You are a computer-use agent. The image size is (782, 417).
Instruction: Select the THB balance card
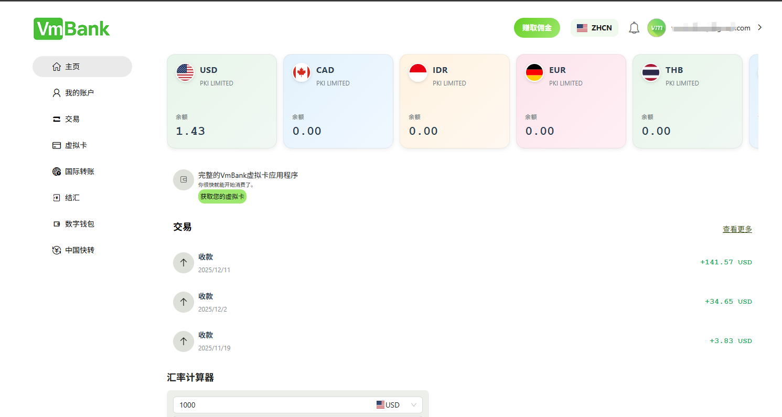point(687,101)
